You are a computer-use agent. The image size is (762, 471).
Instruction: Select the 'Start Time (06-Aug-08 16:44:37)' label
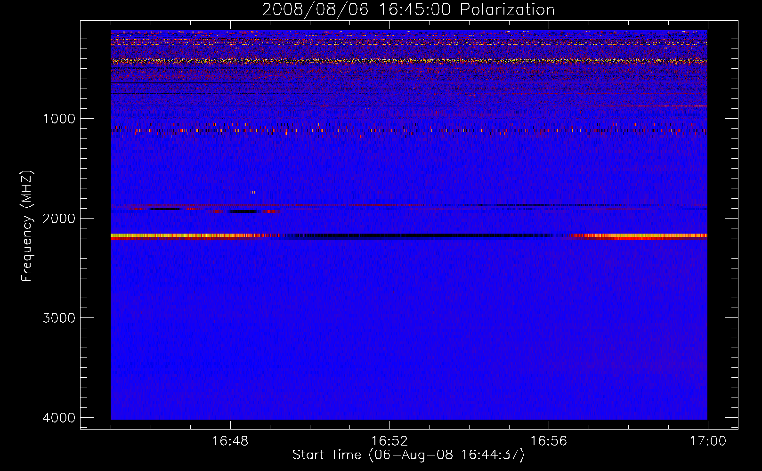click(x=408, y=455)
